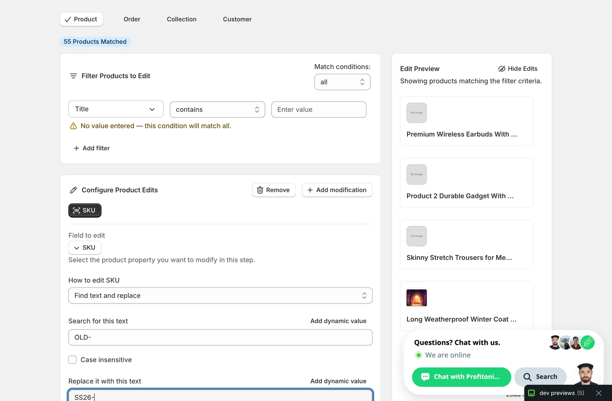Open the Customer tab

237,19
